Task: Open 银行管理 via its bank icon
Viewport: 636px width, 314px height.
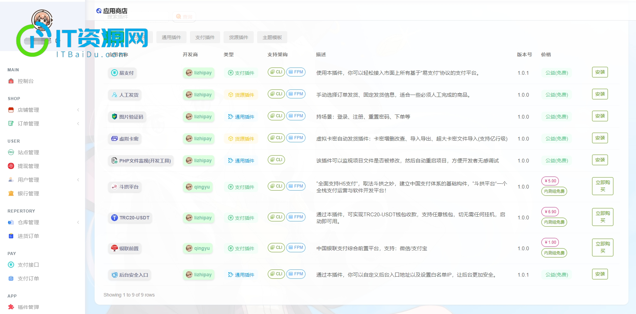Action: (11, 194)
